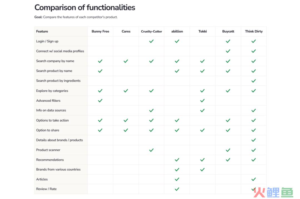300x199 pixels.
Task: Click the red and blue watermark logo
Action: coord(273,192)
